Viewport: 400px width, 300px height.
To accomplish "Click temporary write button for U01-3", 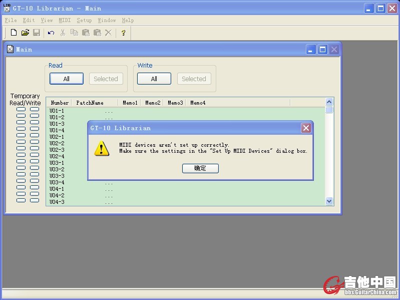I will 35,122.
